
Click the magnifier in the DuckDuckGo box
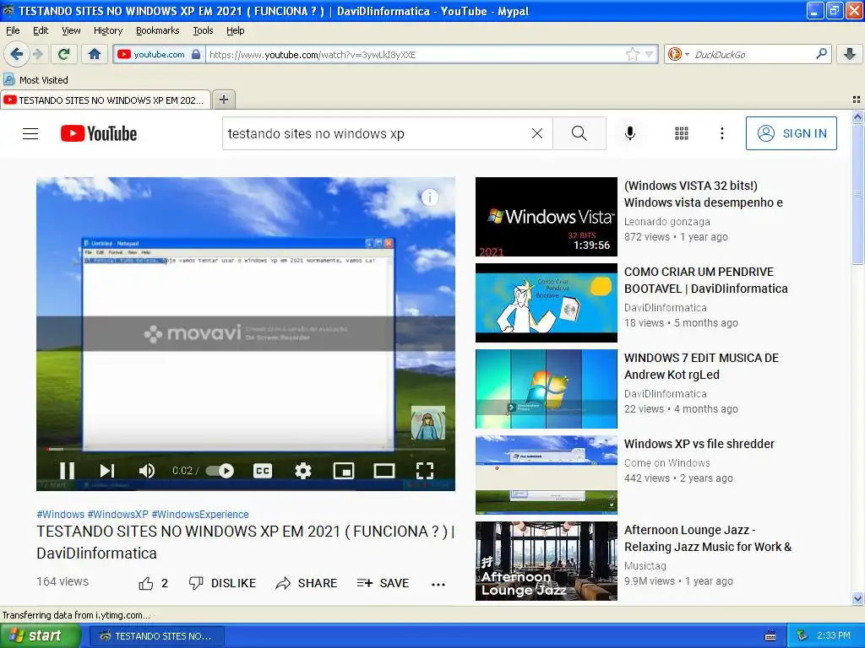pos(821,53)
